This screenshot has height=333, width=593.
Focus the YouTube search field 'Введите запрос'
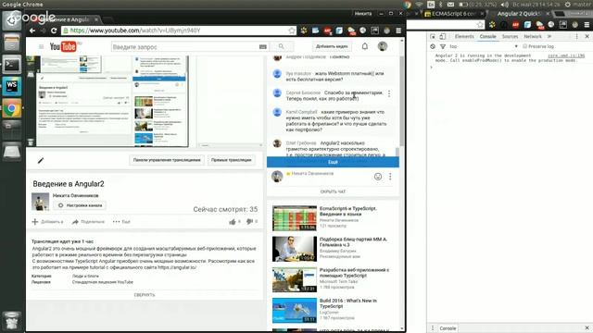[185, 47]
